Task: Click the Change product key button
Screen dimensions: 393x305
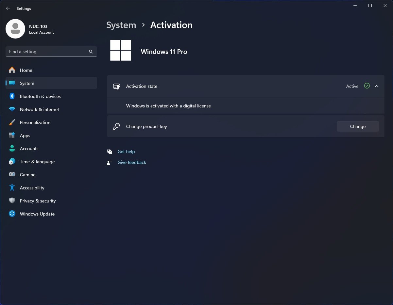Action: (358, 126)
